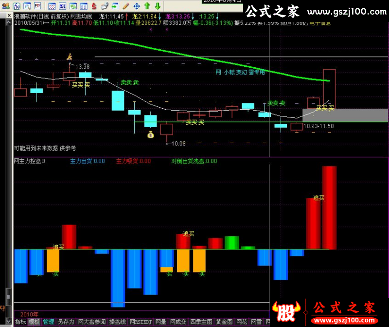The height and width of the screenshot is (327, 389).
Task: Click the blue four-way move arrows icon
Action: pos(137,6)
